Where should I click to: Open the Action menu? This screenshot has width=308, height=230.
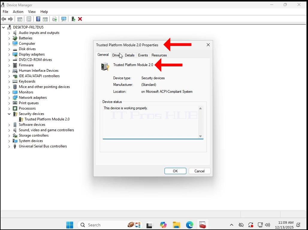click(18, 12)
